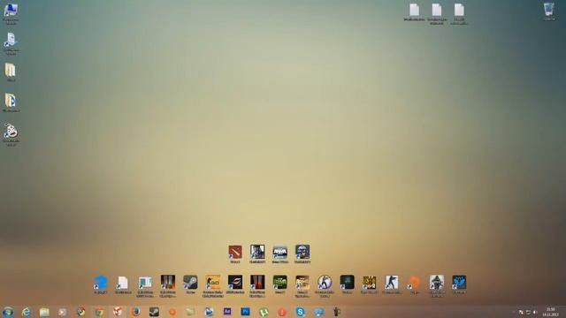Launch the Arma 3 desktop shortcut
This screenshot has width=566, height=318.
click(x=279, y=253)
